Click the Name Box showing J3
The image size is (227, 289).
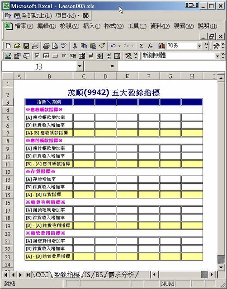[x=39, y=66]
